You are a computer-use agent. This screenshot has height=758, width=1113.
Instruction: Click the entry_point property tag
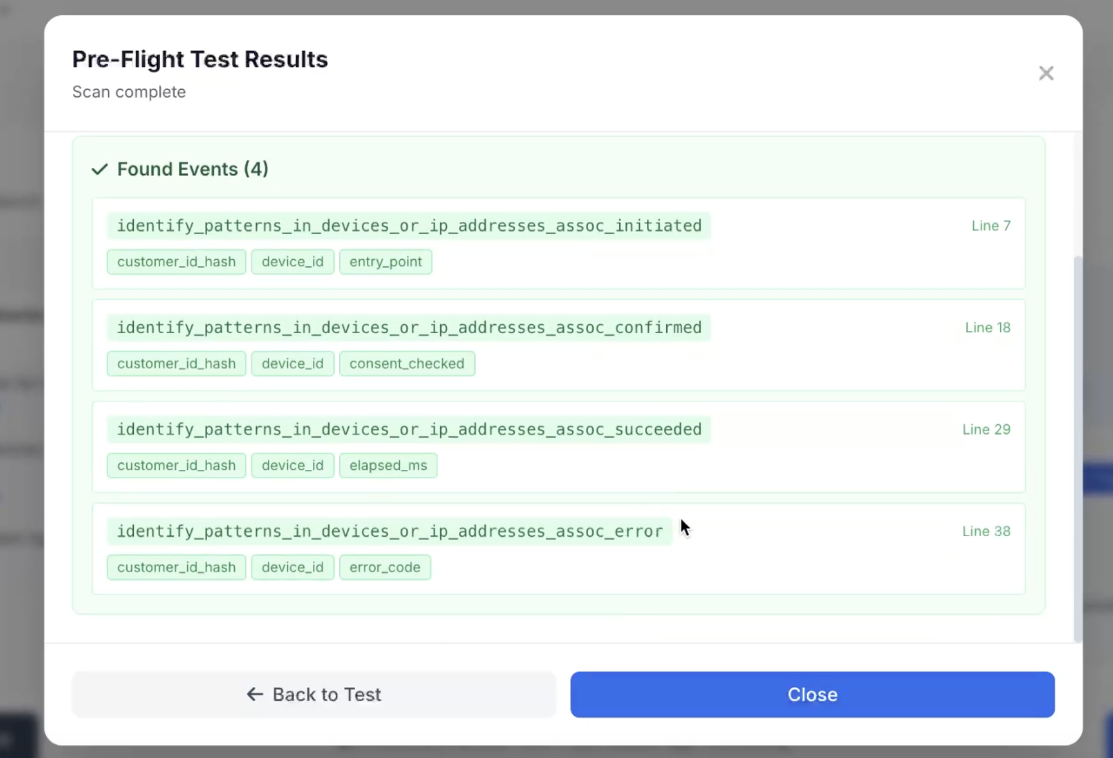tap(386, 262)
